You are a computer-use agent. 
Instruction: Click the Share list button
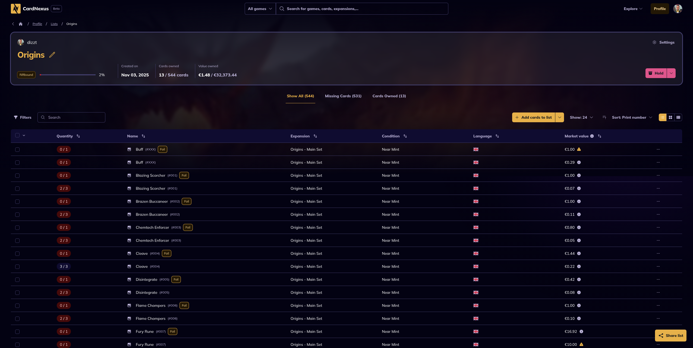[x=670, y=336]
